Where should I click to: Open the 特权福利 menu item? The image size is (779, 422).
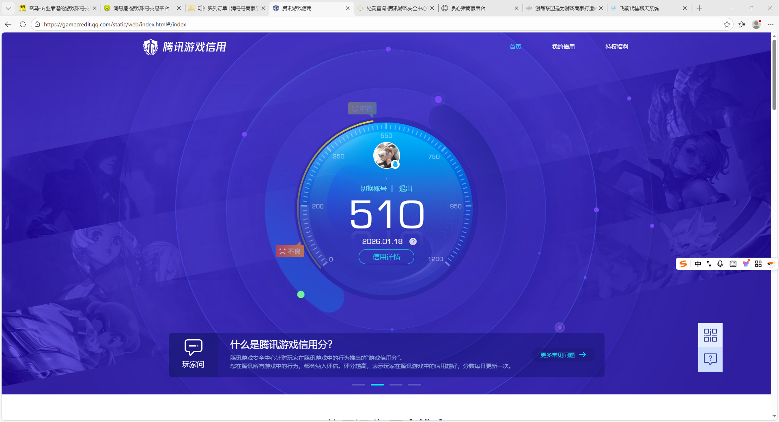pyautogui.click(x=616, y=47)
